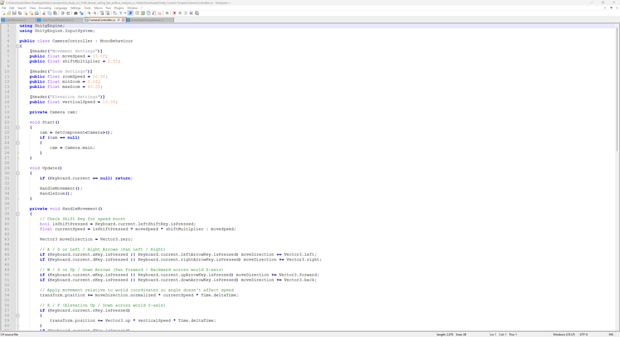This screenshot has width=620, height=337.
Task: Toggle the highlighted indent guide button
Action: (130, 13)
